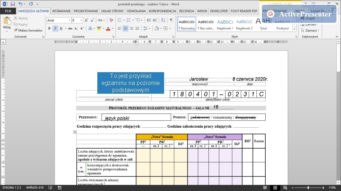Screen dimensions: 341x191
Task: Open the FOXIT READER PDF tab
Action: [244, 11]
